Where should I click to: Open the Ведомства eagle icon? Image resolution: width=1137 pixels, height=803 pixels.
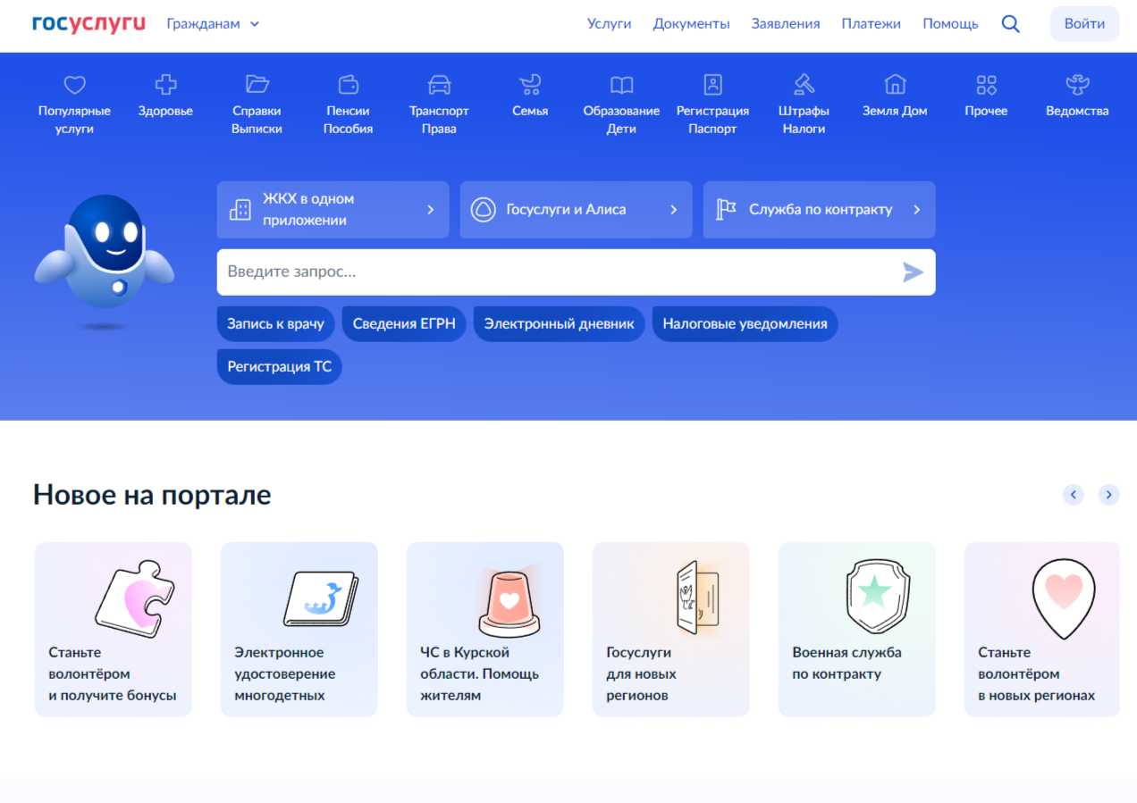tap(1077, 85)
